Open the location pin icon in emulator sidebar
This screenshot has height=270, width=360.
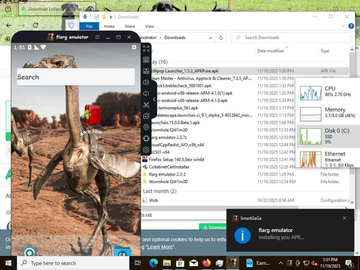pyautogui.click(x=146, y=127)
